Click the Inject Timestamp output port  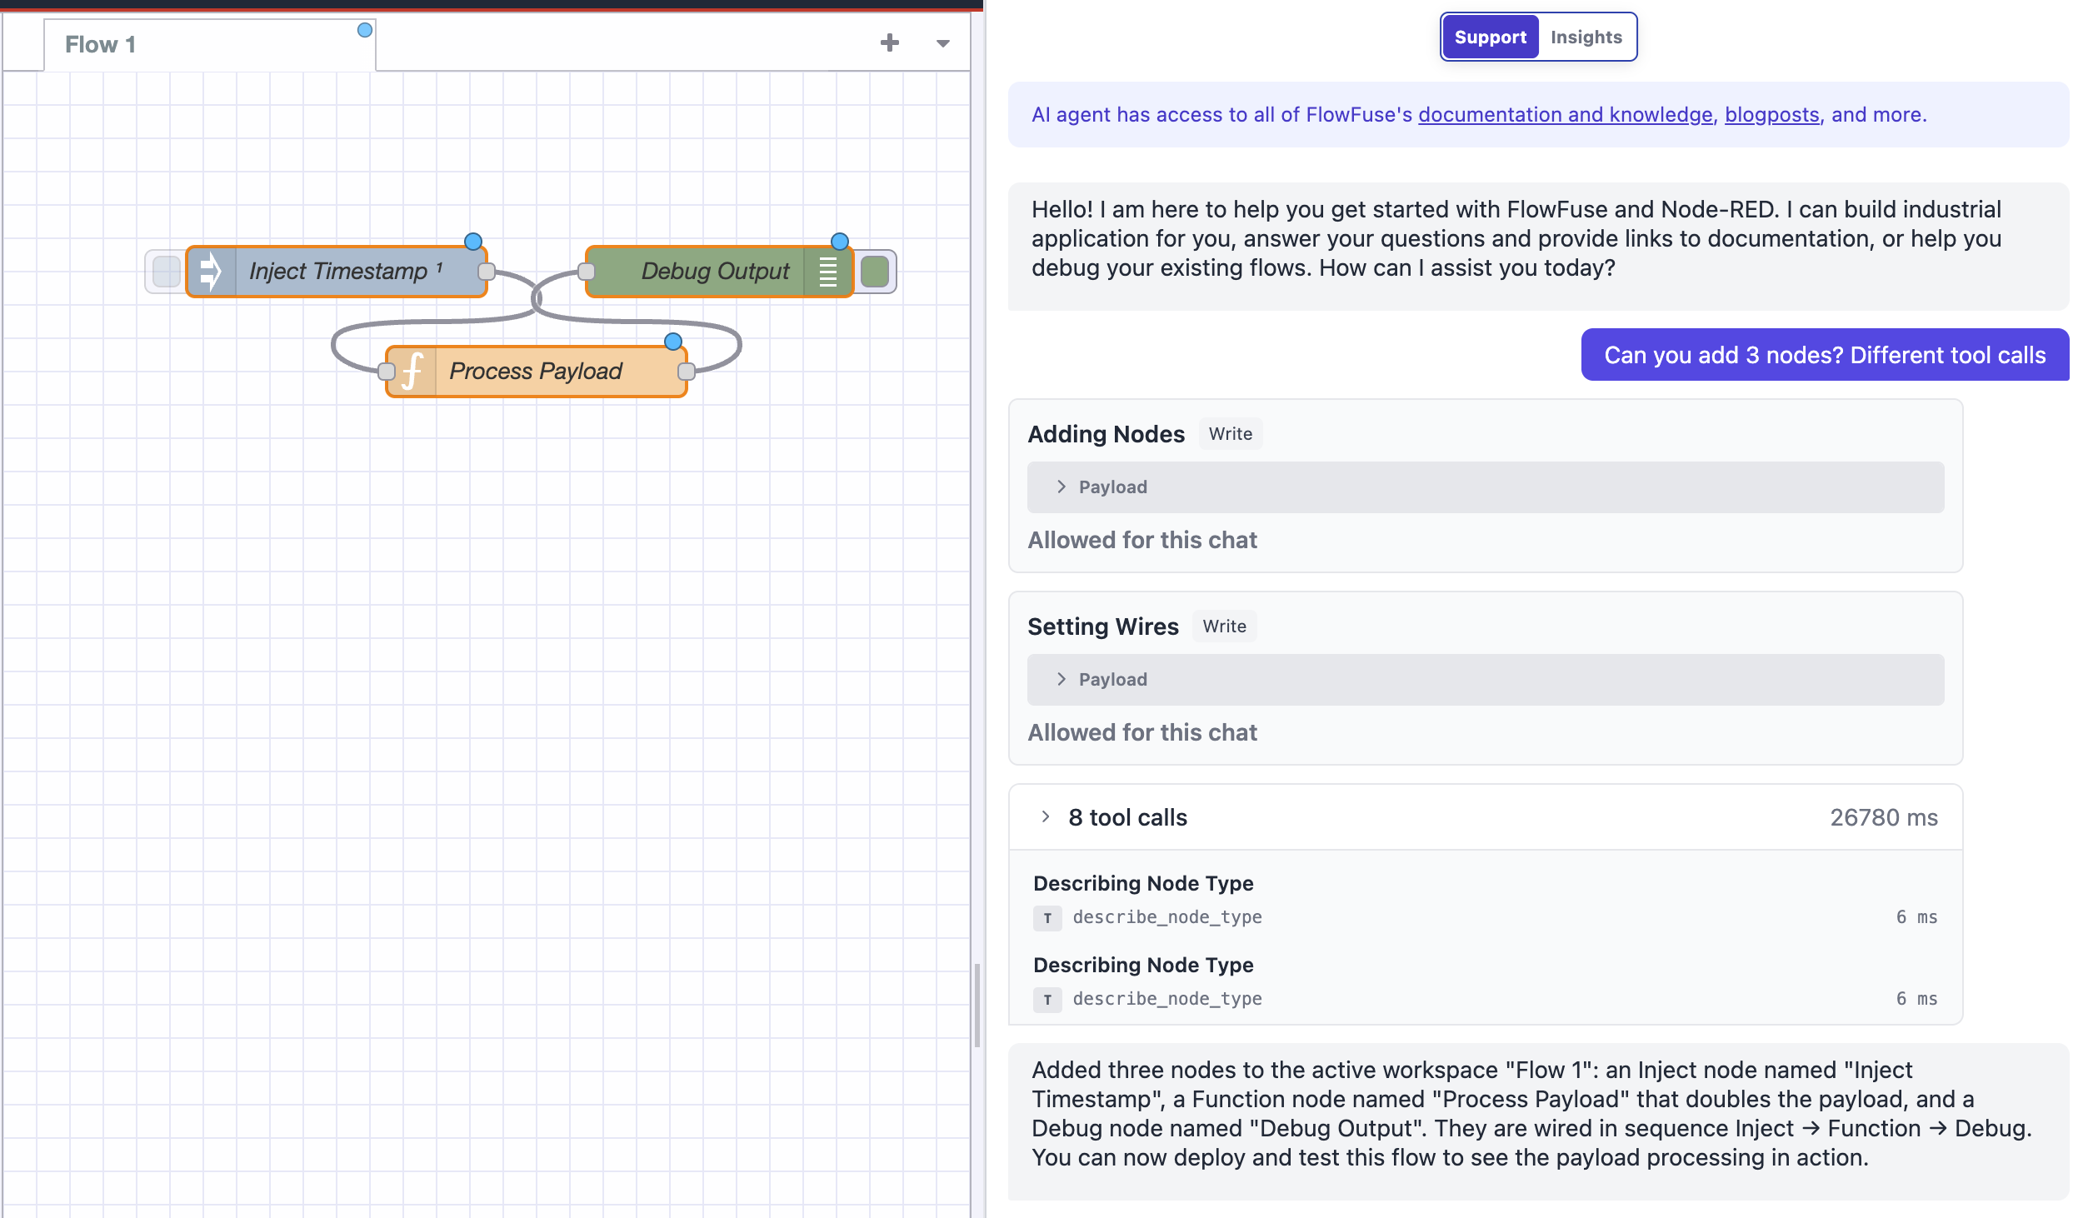pos(487,272)
